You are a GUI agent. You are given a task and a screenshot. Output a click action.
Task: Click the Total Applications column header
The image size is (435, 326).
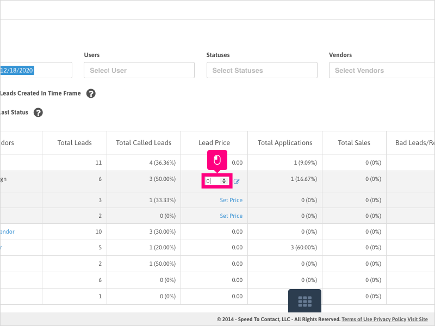click(x=285, y=143)
